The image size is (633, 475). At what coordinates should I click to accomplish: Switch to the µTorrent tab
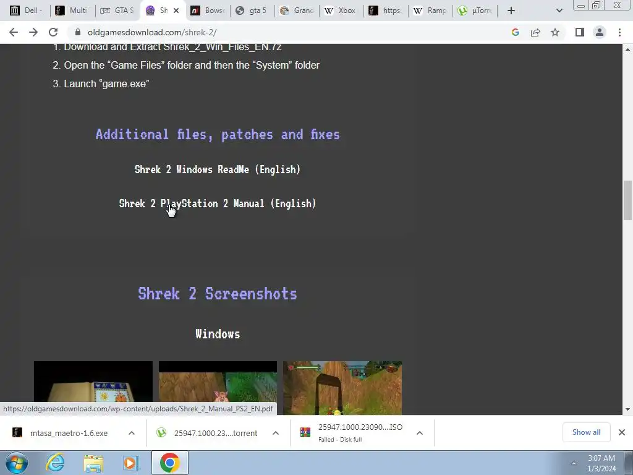[x=475, y=11]
